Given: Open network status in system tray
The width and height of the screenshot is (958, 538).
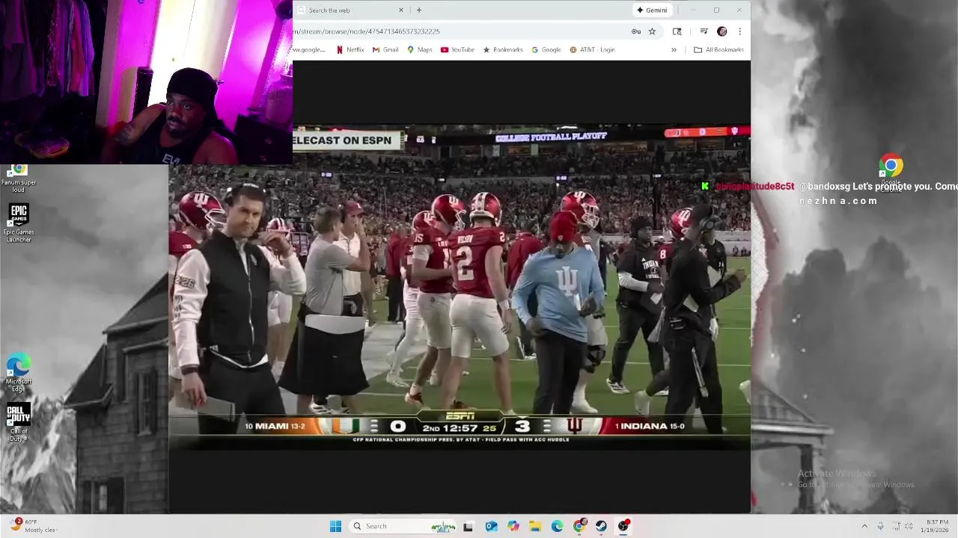Looking at the screenshot, I should click(897, 526).
